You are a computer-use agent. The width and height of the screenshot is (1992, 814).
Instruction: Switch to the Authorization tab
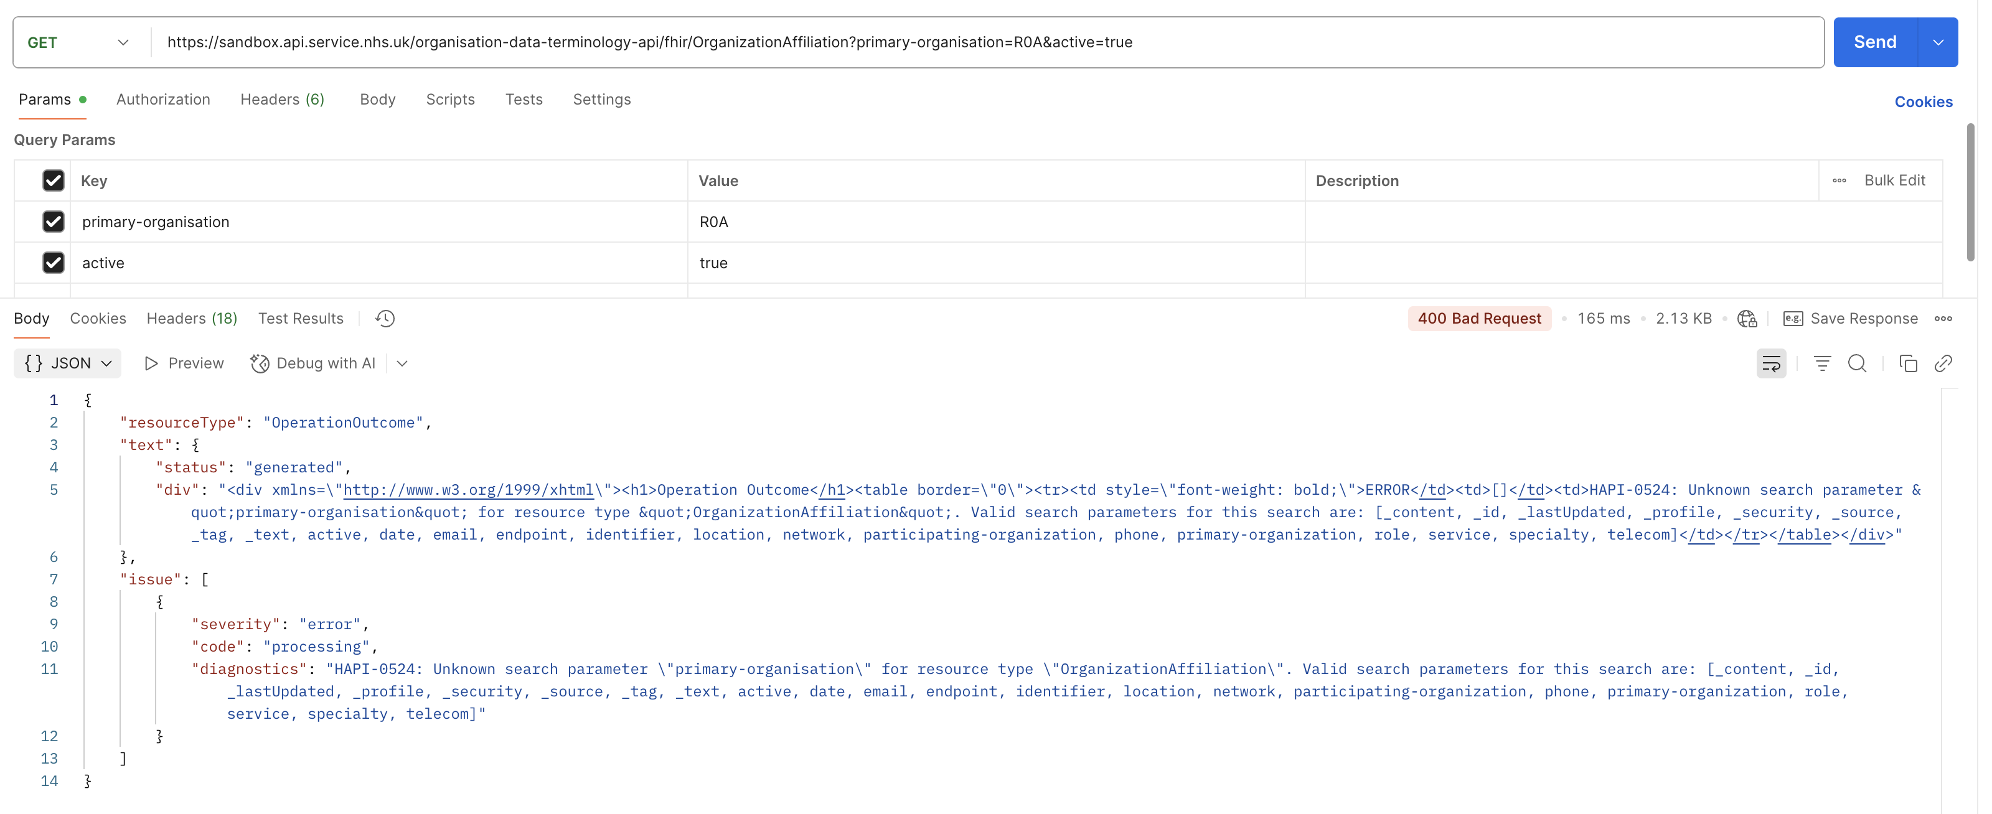163,100
